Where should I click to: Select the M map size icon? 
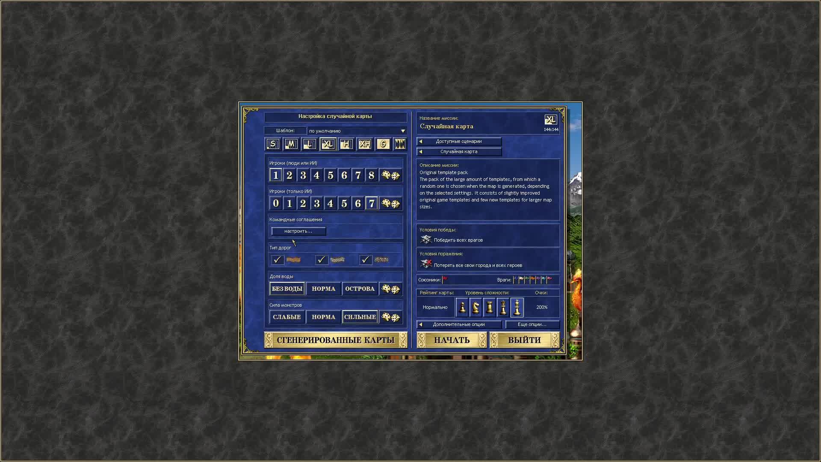tap(291, 144)
